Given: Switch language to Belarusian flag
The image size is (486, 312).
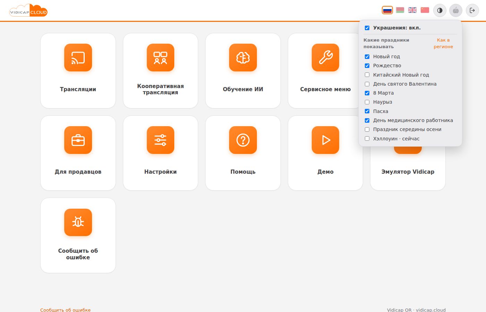Looking at the screenshot, I should (400, 10).
